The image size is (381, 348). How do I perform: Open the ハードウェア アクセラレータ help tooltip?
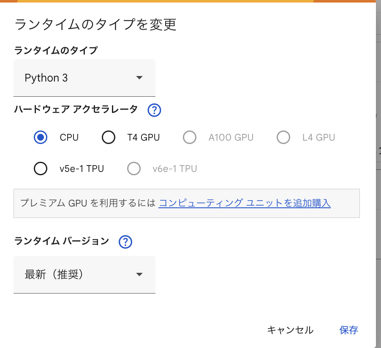[x=154, y=110]
